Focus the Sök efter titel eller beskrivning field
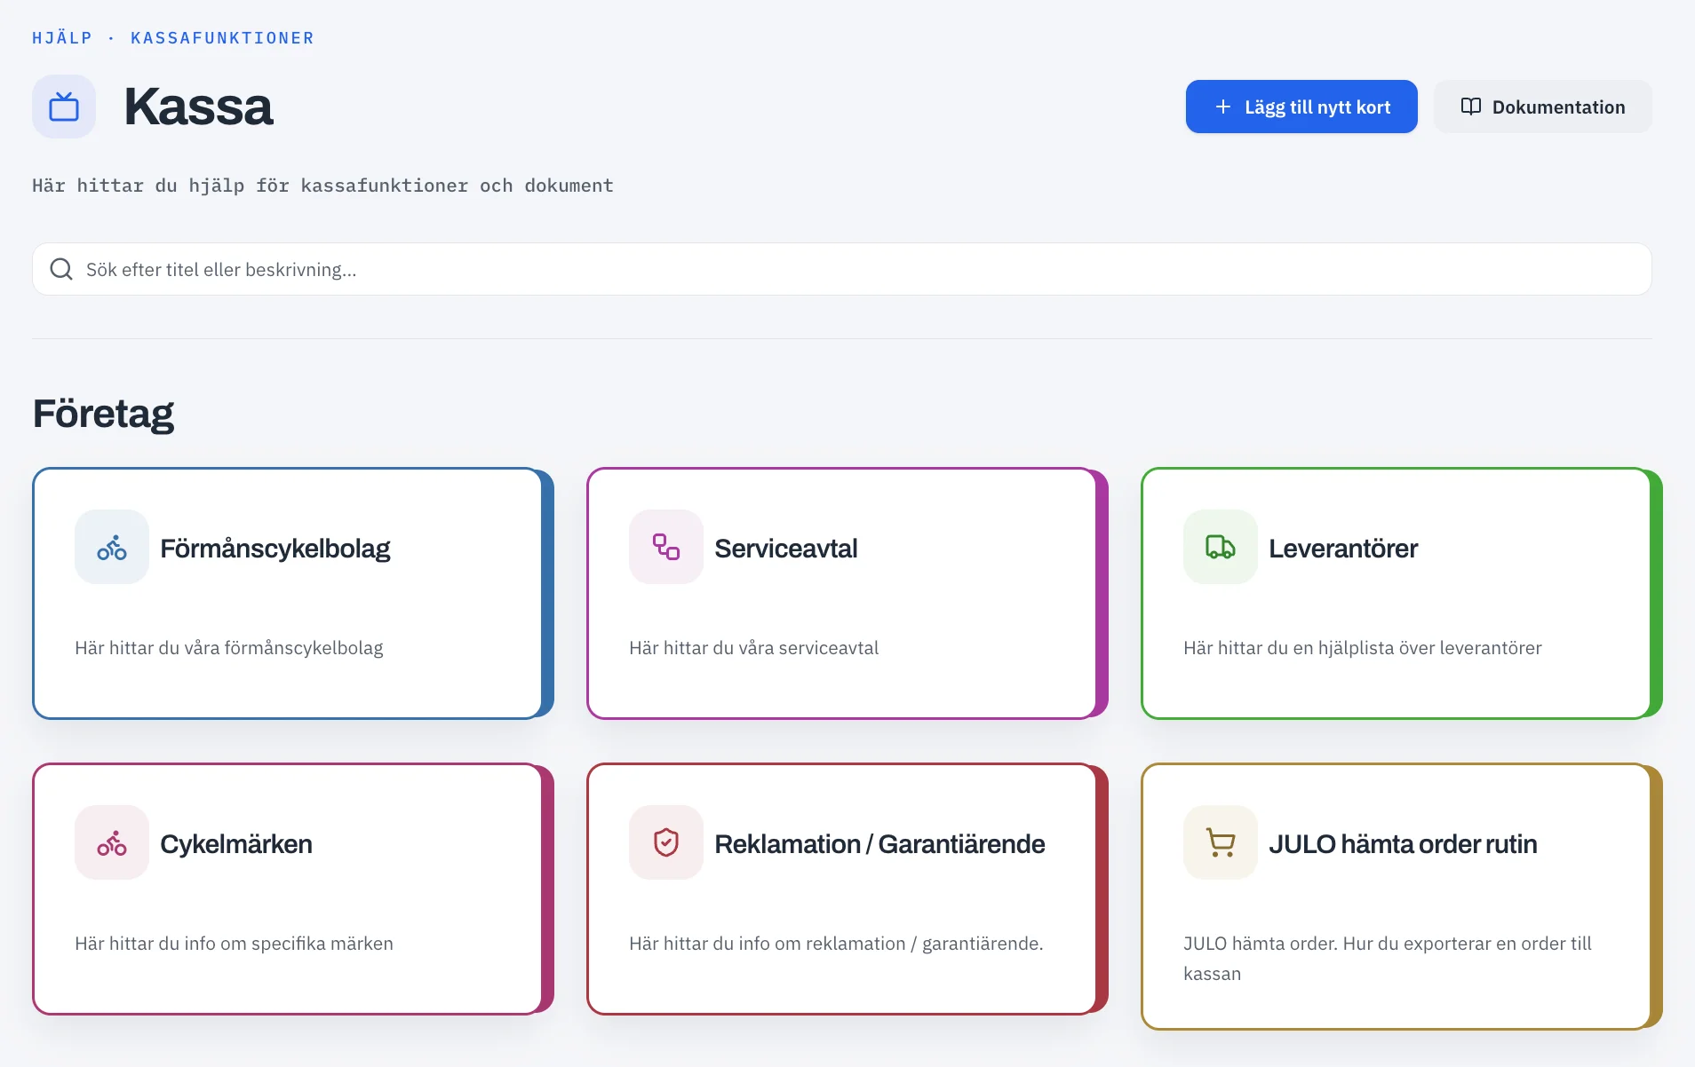The image size is (1695, 1067). 842,269
